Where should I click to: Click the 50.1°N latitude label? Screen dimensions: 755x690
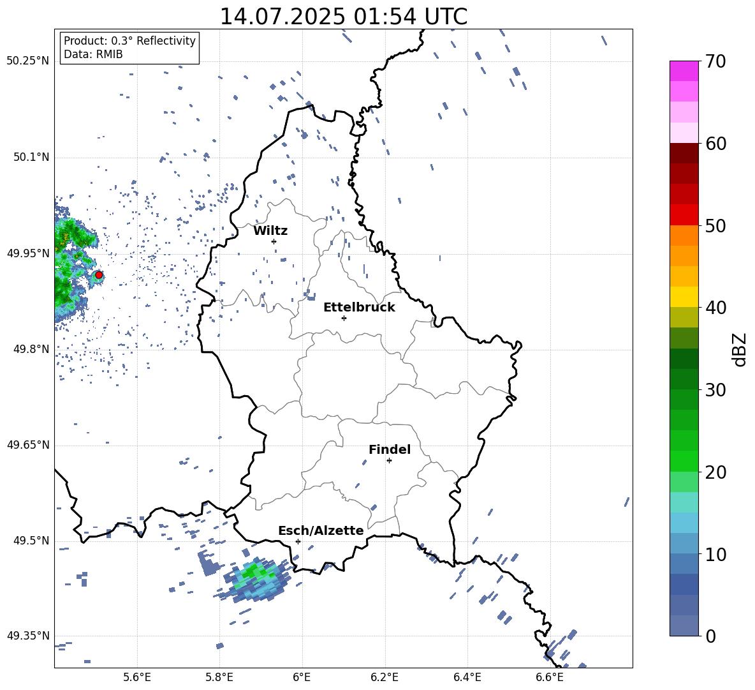31,158
